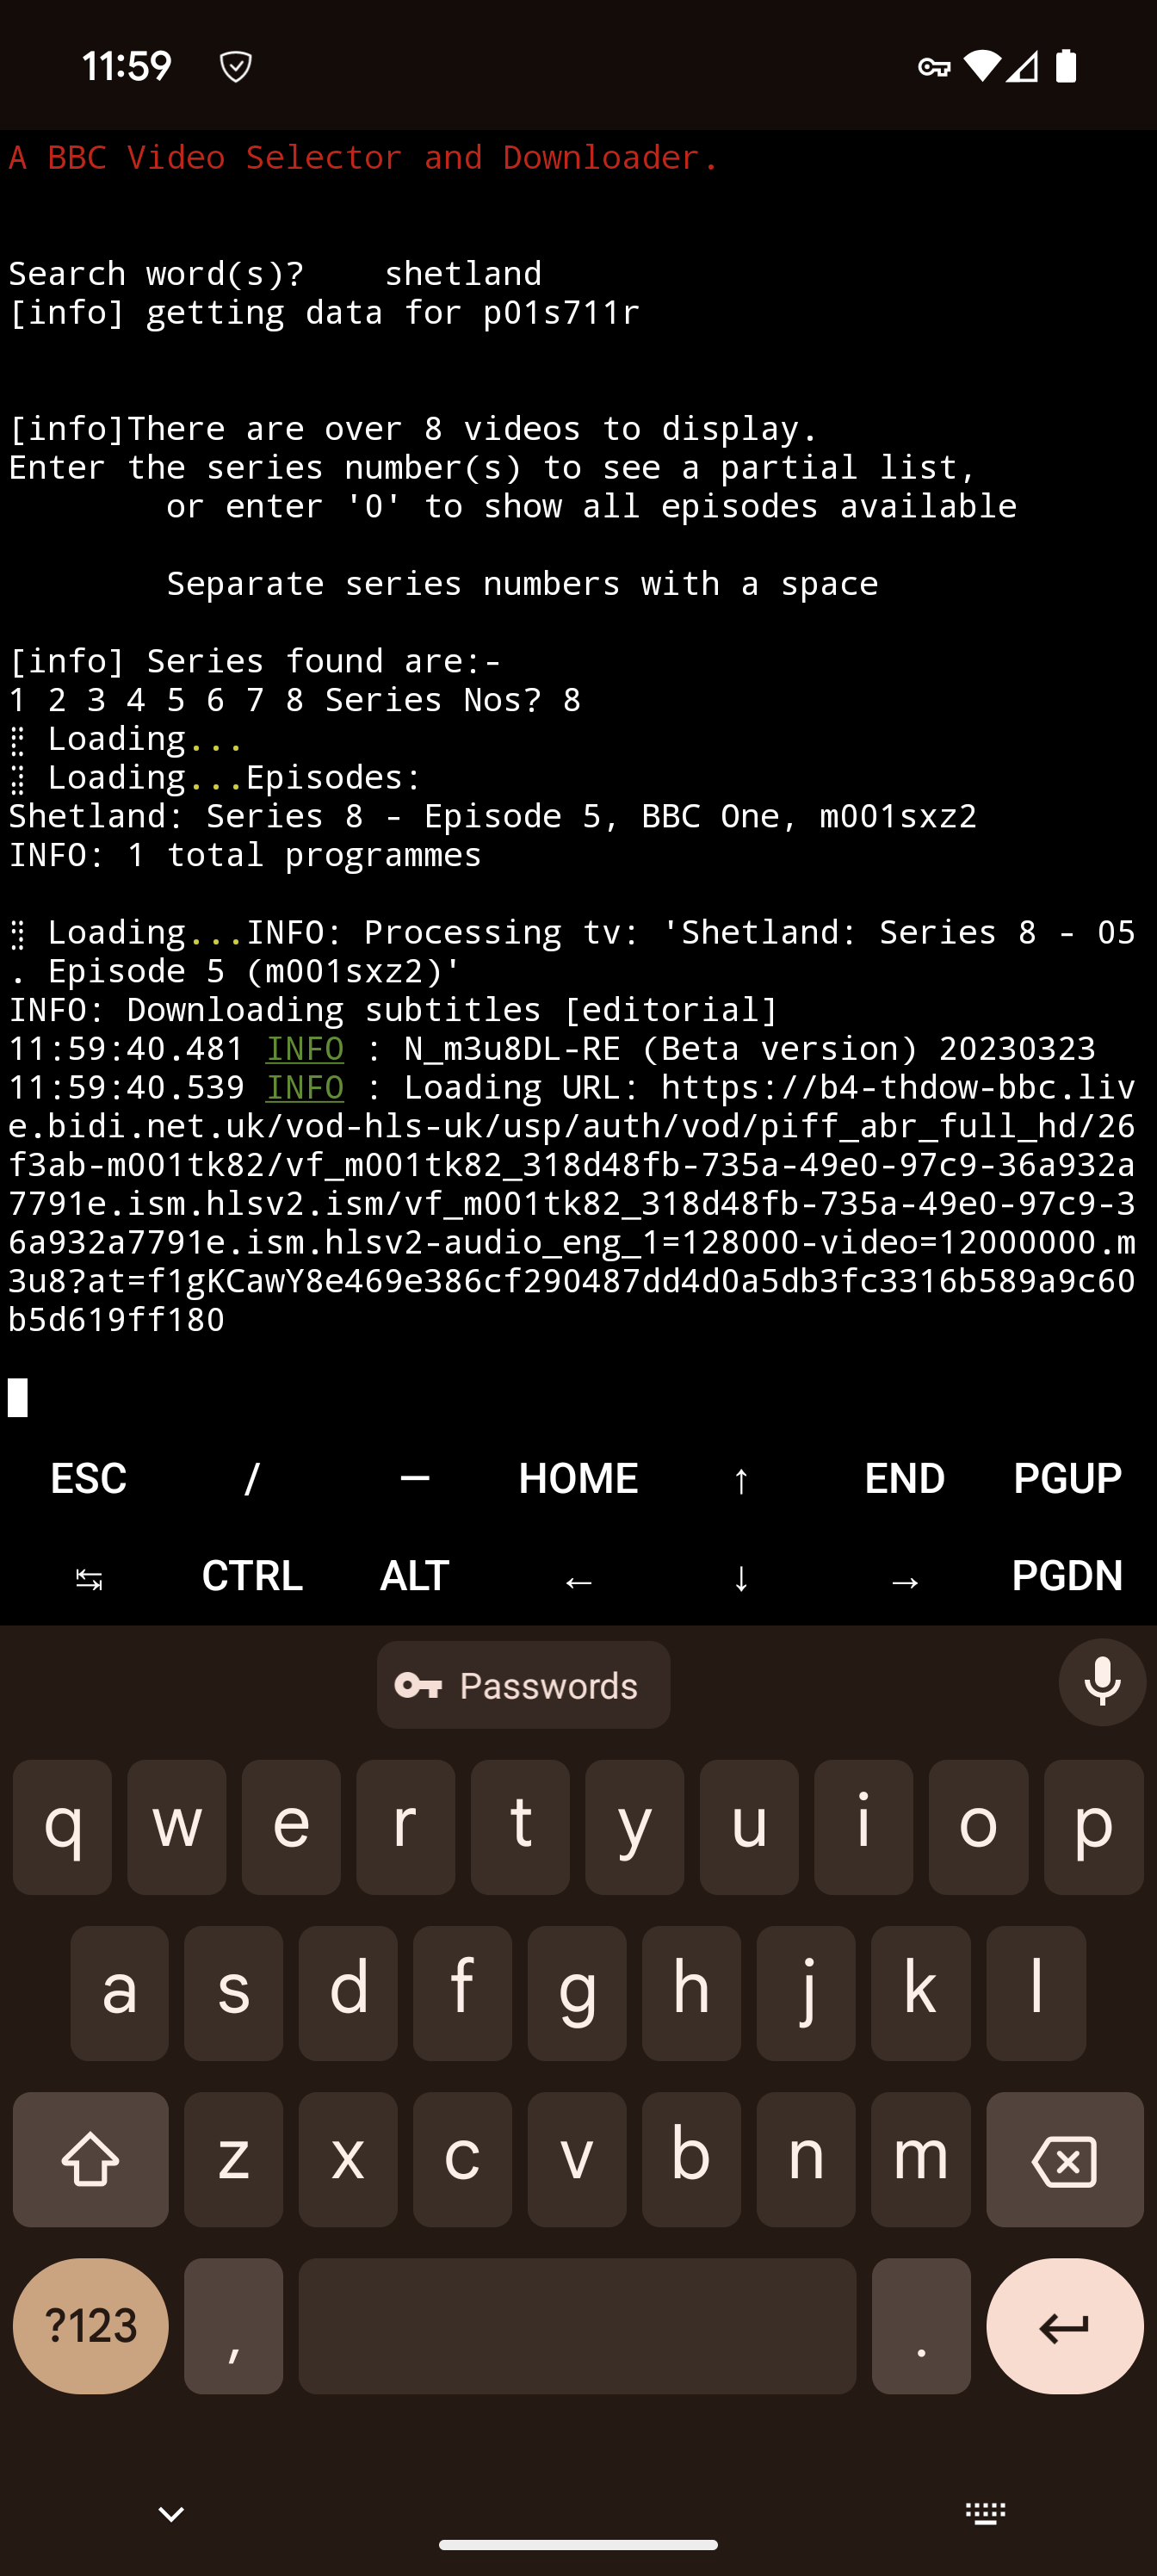
Task: Collapse keyboard with the bottom chevron
Action: (x=171, y=2513)
